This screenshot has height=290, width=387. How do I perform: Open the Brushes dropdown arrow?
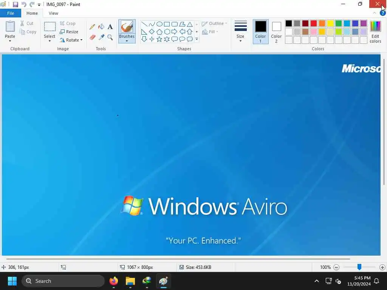pos(127,41)
